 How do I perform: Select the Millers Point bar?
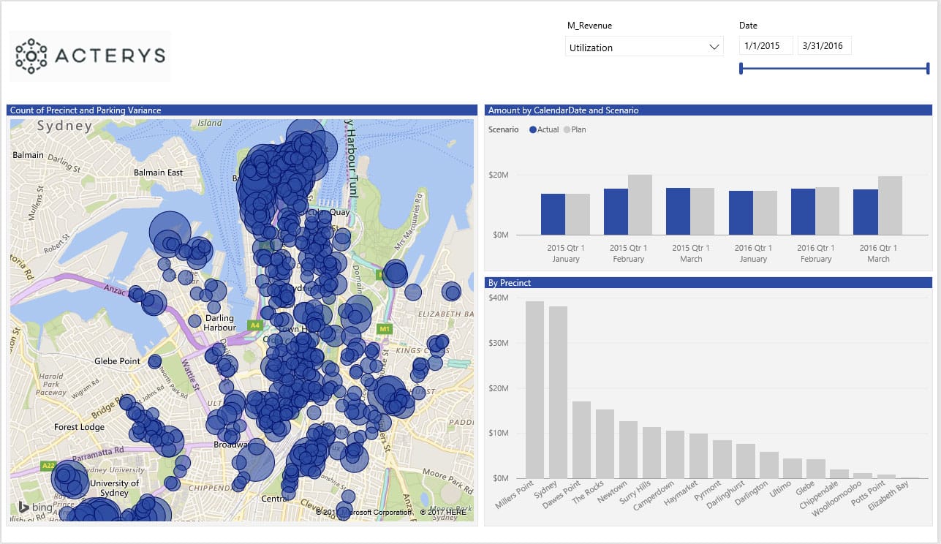point(534,389)
